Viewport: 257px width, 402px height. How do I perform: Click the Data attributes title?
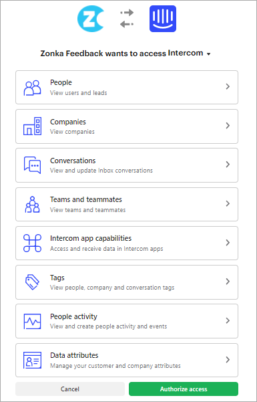click(x=74, y=356)
